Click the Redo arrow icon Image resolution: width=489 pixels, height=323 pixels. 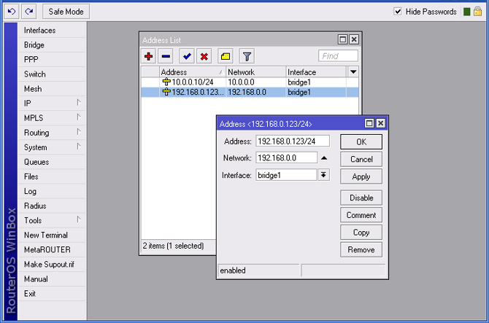[28, 12]
